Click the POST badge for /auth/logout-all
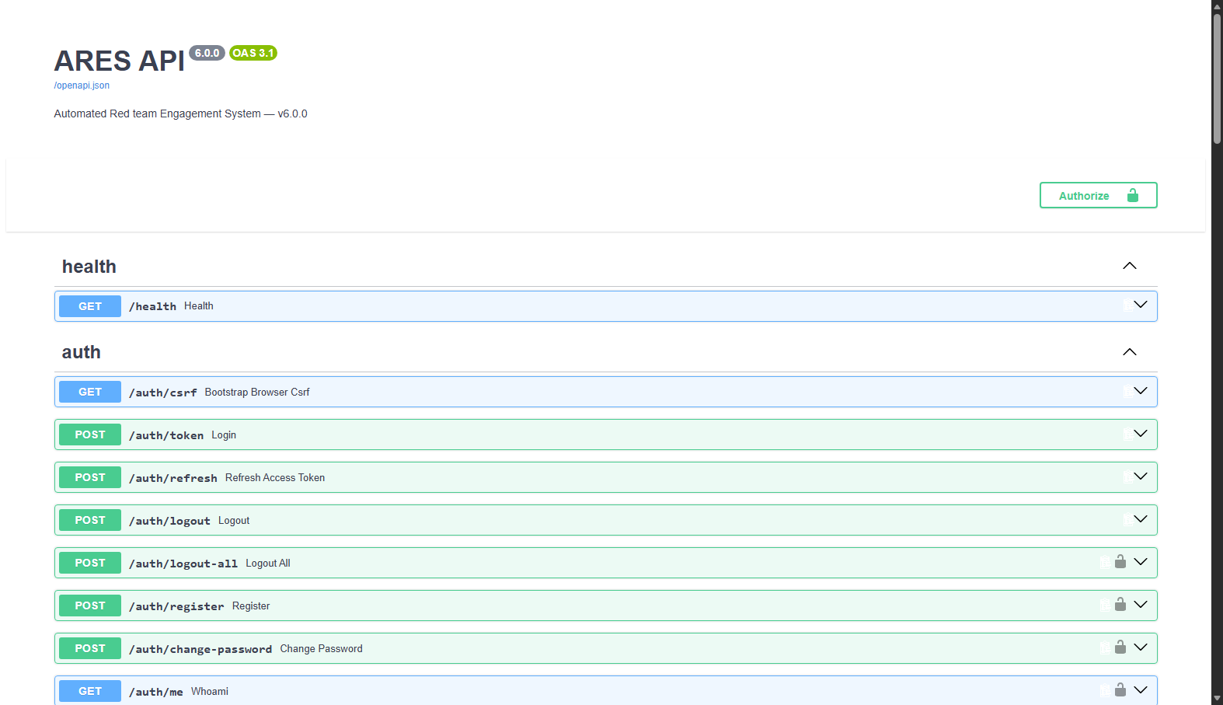The height and width of the screenshot is (705, 1223). click(90, 563)
